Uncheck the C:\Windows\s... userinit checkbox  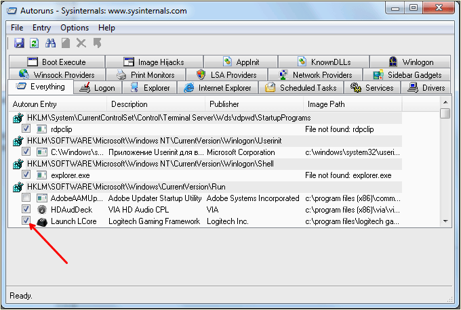click(x=26, y=151)
